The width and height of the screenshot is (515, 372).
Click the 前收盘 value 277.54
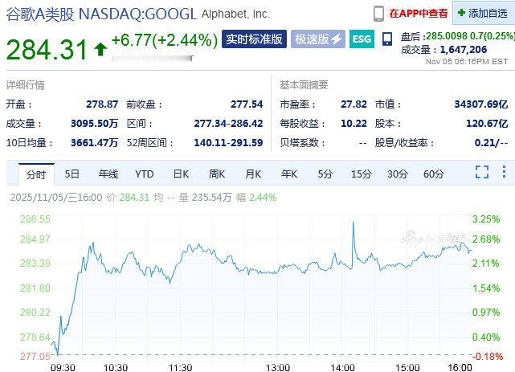point(247,104)
